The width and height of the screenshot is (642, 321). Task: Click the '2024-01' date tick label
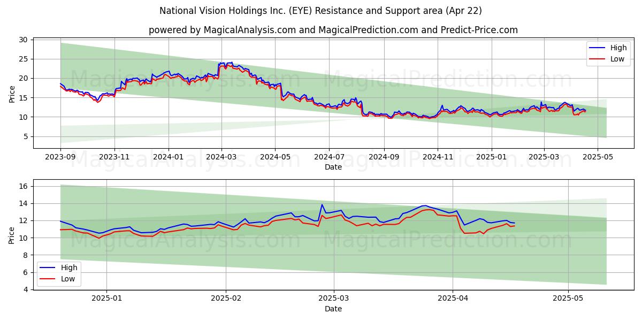coord(169,157)
